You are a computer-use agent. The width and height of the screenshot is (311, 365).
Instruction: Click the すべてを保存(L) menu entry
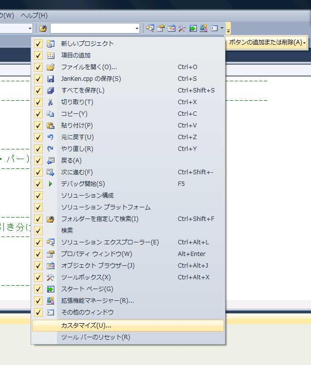click(x=83, y=91)
